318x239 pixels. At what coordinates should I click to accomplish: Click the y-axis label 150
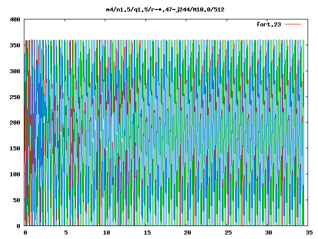point(15,148)
